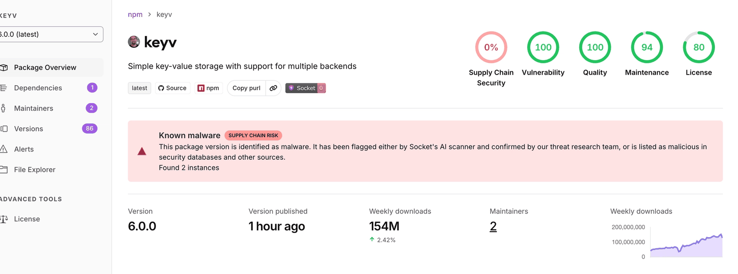Click the npm breadcrumb link
This screenshot has height=274, width=738.
pos(135,14)
